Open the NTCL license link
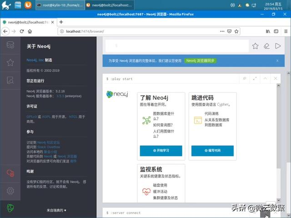The image size is (291, 218). pyautogui.click(x=73, y=117)
